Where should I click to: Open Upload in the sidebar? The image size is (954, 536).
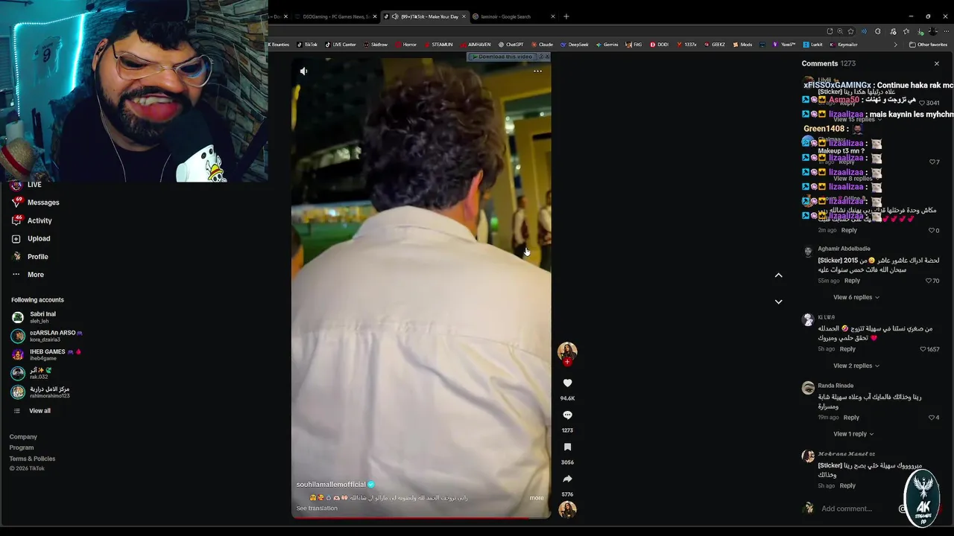pyautogui.click(x=31, y=238)
